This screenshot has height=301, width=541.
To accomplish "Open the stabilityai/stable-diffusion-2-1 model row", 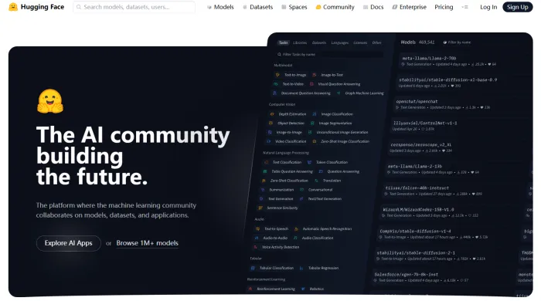I will click(431, 255).
